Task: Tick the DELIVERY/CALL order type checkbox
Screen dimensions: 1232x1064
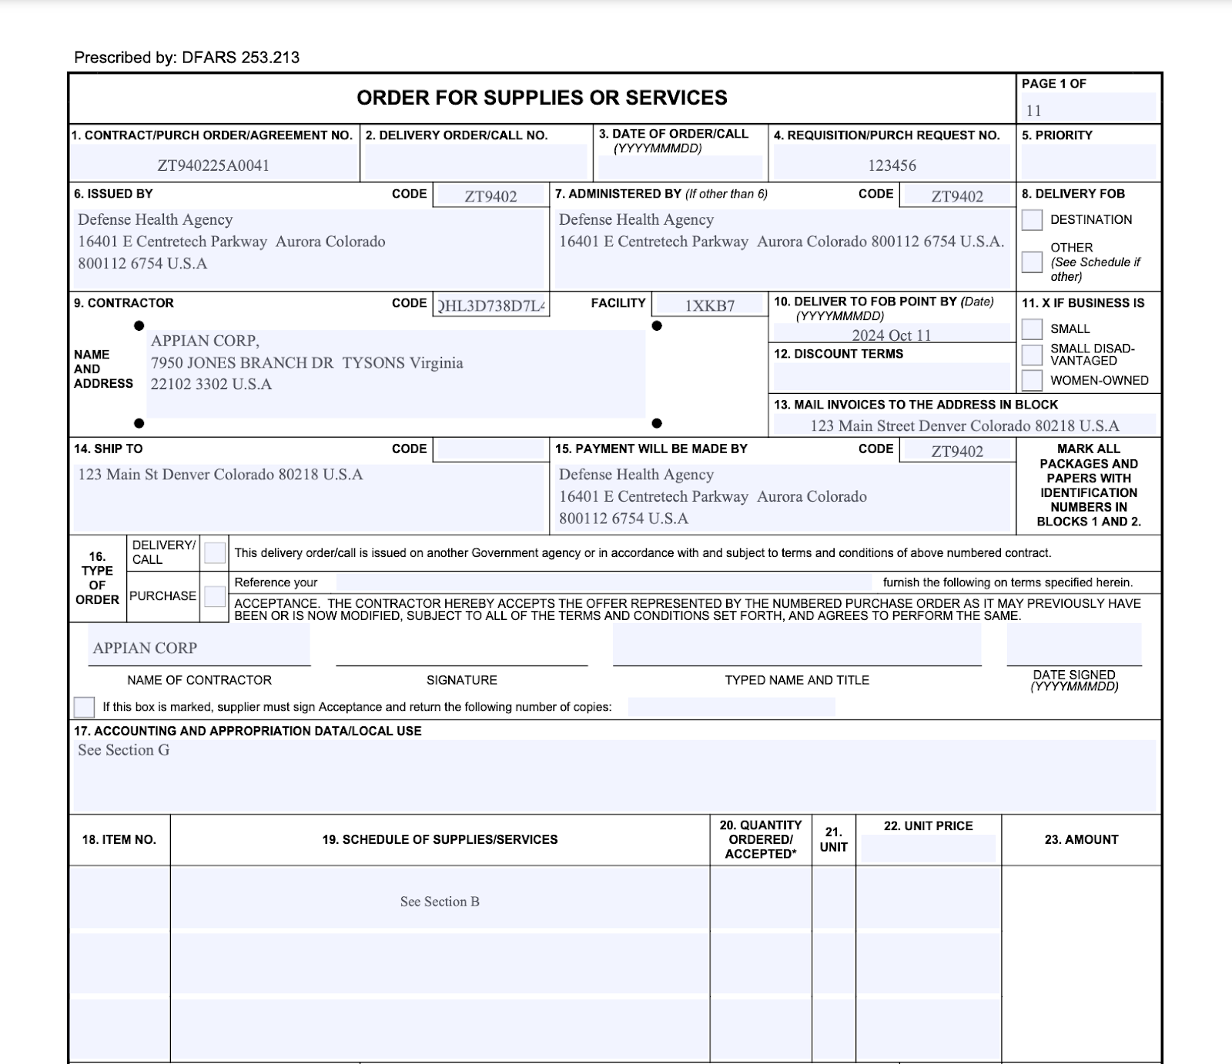Action: [215, 552]
